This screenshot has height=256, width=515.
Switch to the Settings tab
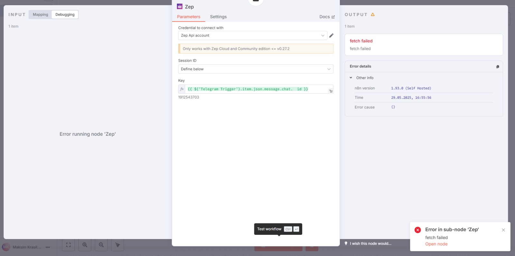(x=218, y=17)
